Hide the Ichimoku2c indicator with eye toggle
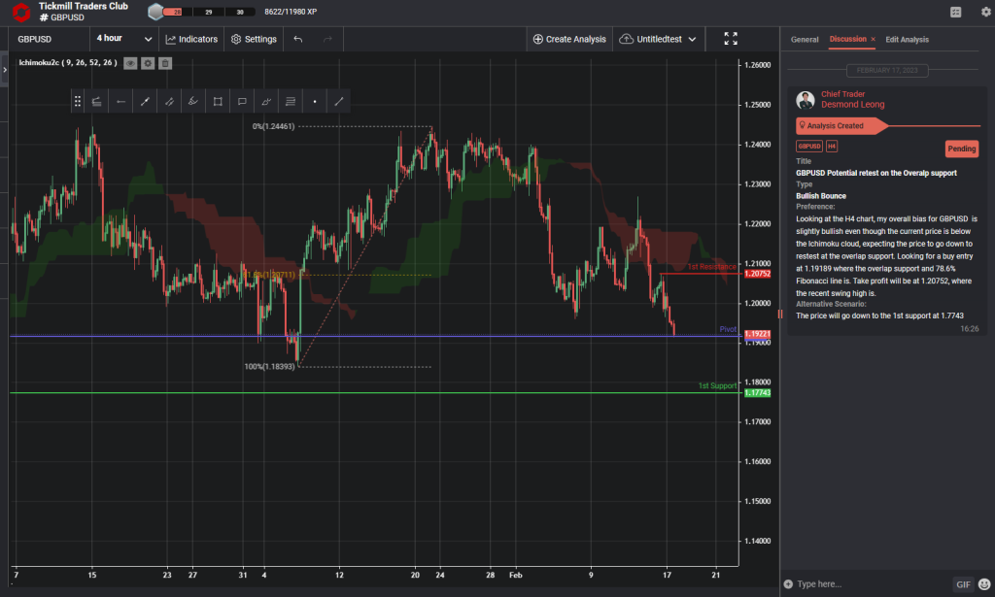The height and width of the screenshot is (597, 995). click(129, 62)
